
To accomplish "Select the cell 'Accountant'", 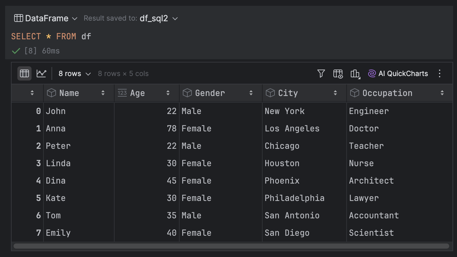I will click(399, 215).
